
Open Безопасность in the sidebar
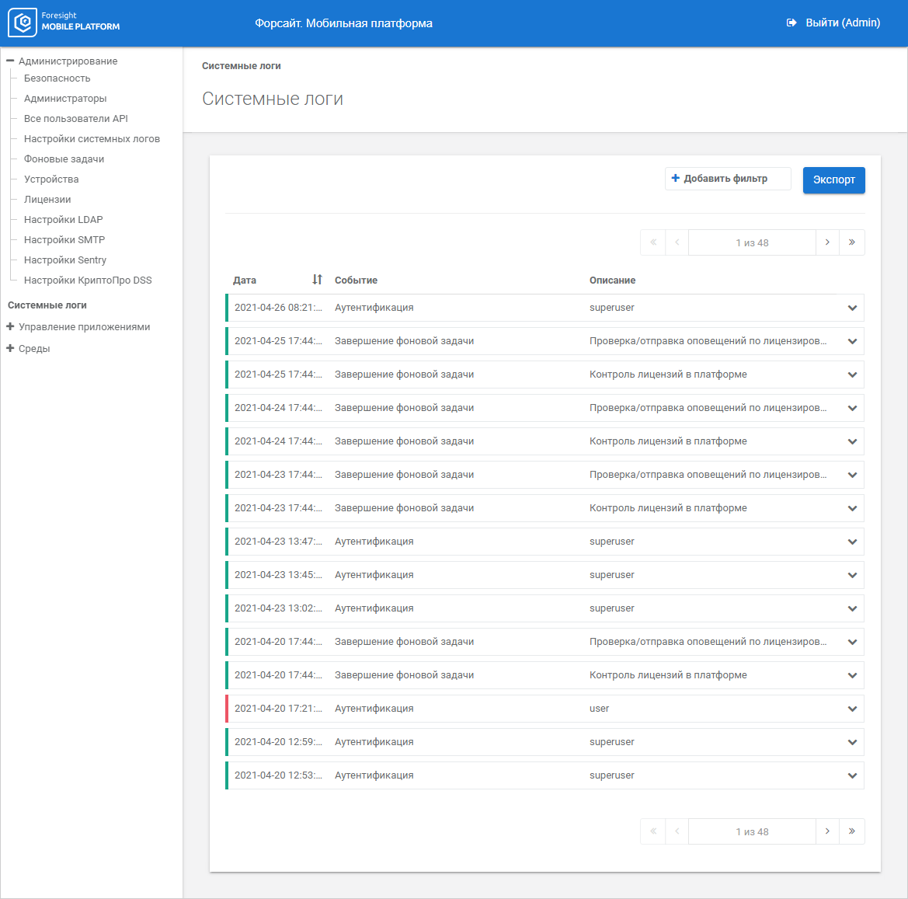click(57, 78)
